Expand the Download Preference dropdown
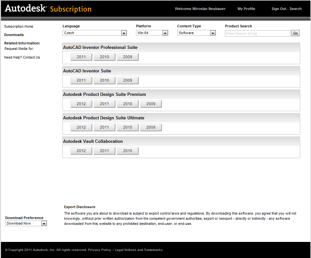Image resolution: width=311 pixels, height=258 pixels. coord(26,223)
